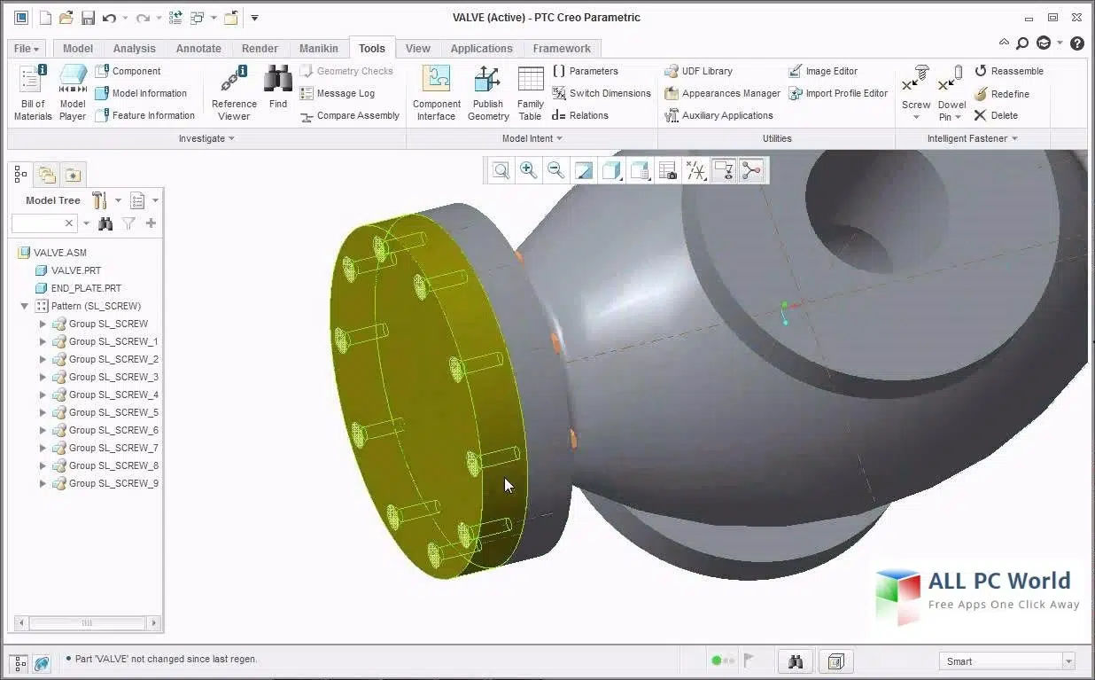This screenshot has width=1095, height=680.
Task: Toggle the spin center display
Action: [x=752, y=170]
